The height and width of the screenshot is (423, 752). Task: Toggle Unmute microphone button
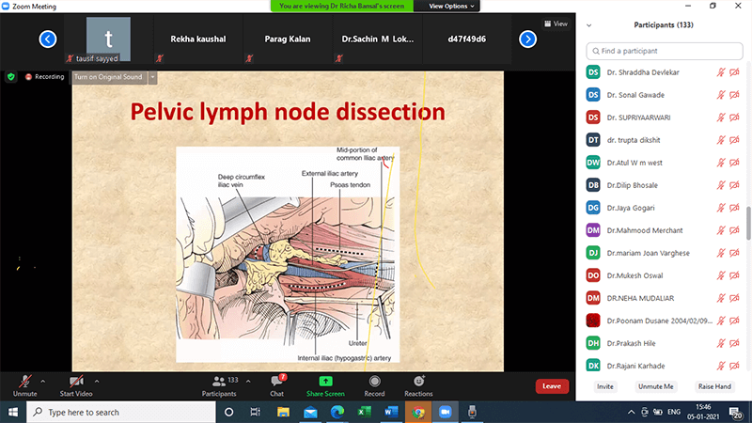tap(24, 382)
